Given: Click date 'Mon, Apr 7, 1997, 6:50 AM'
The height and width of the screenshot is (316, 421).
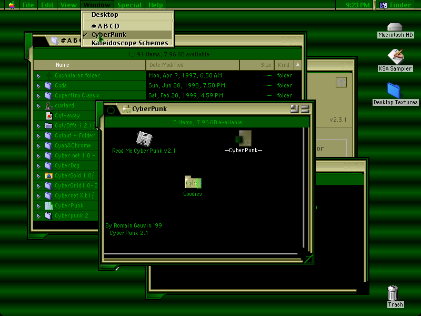Looking at the screenshot, I should (x=186, y=75).
